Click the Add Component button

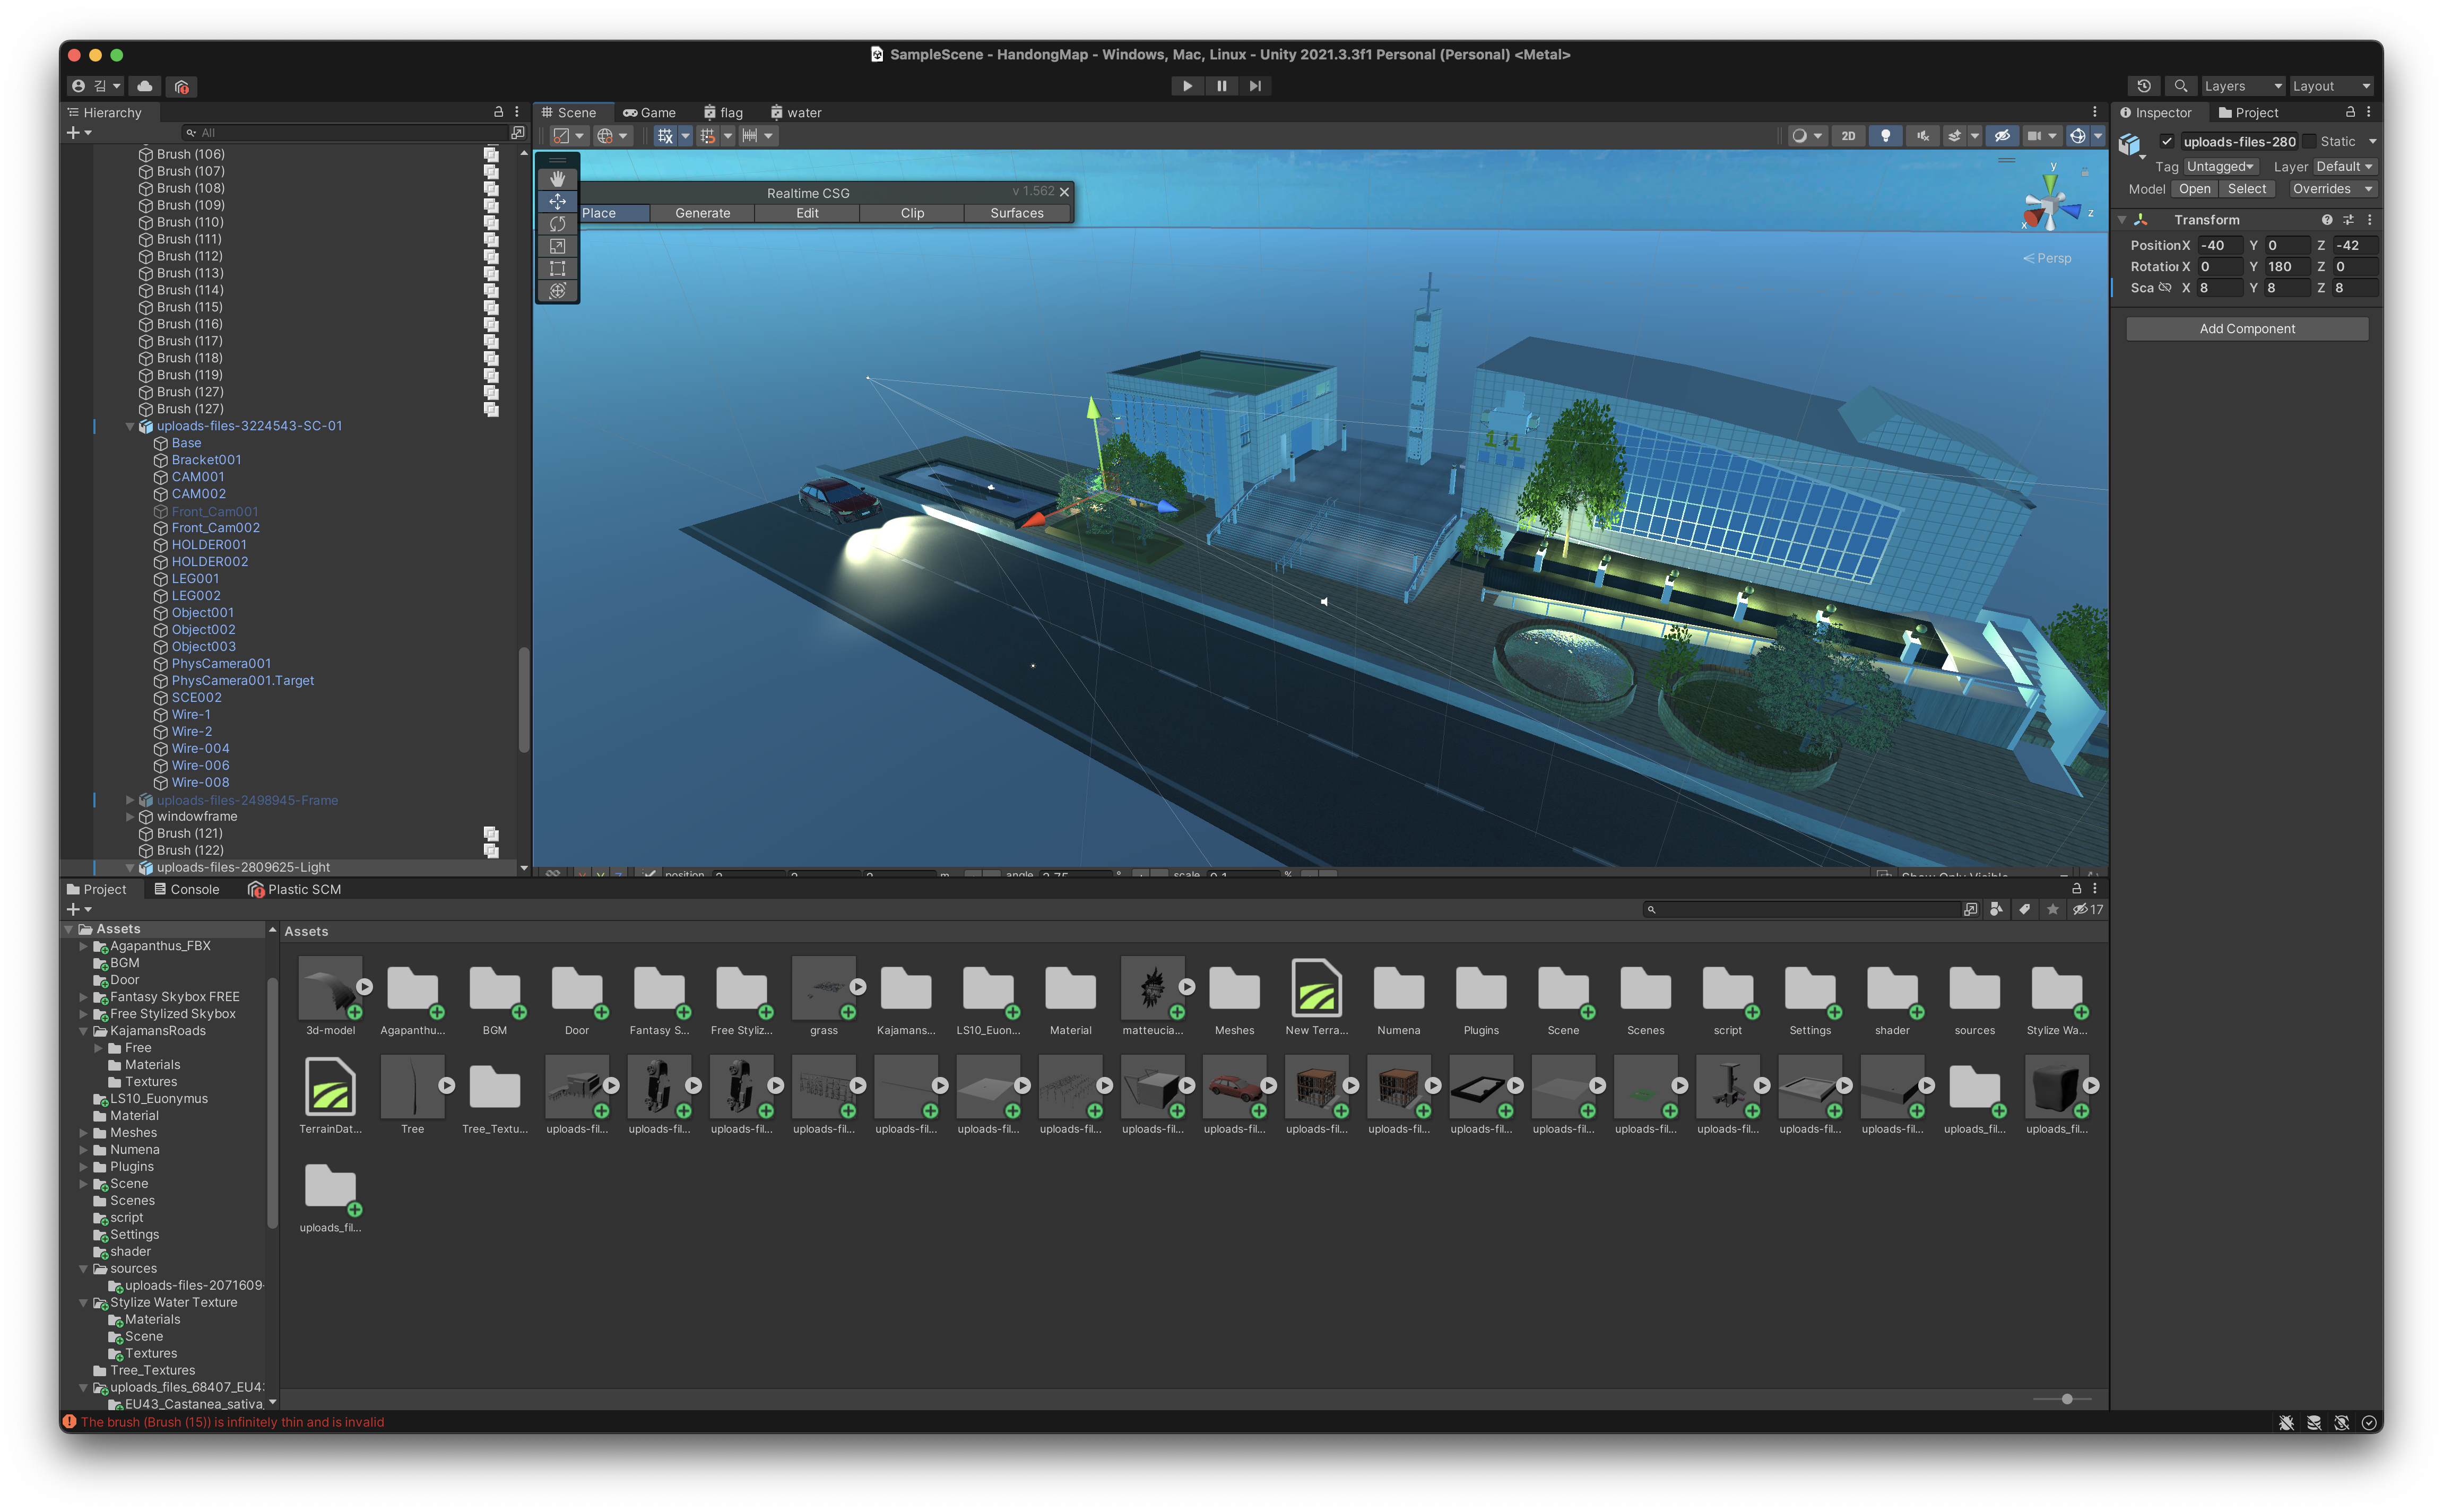tap(2246, 329)
